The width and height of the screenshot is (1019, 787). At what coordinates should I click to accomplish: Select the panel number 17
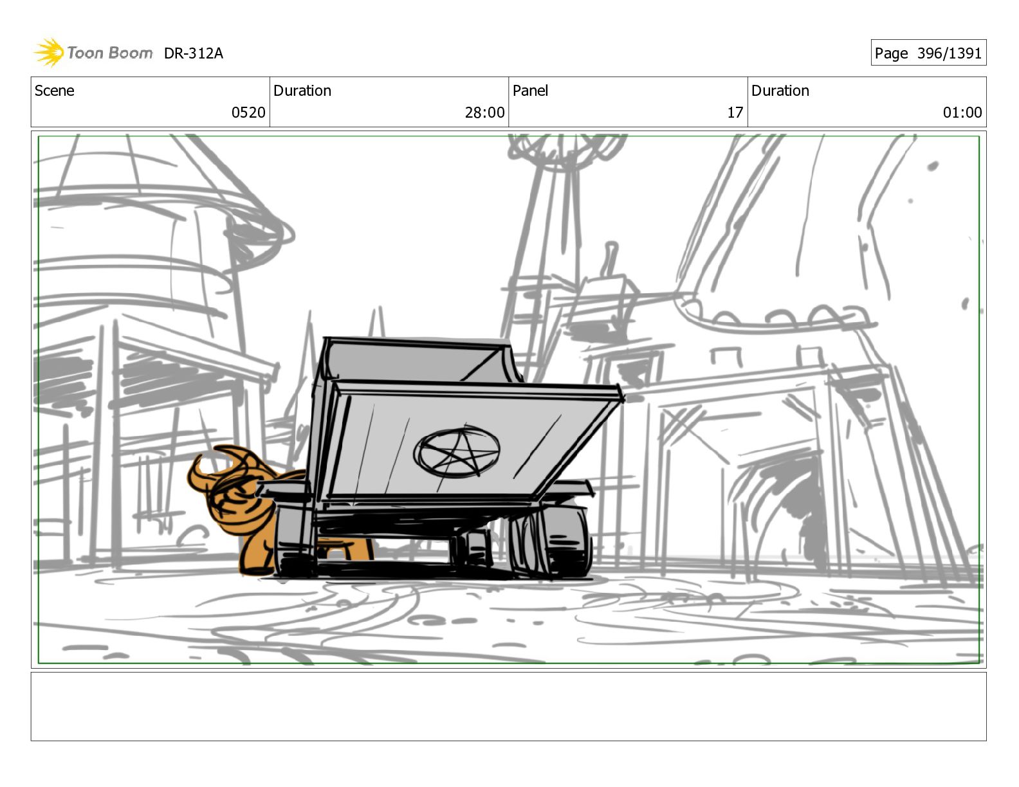[x=735, y=113]
